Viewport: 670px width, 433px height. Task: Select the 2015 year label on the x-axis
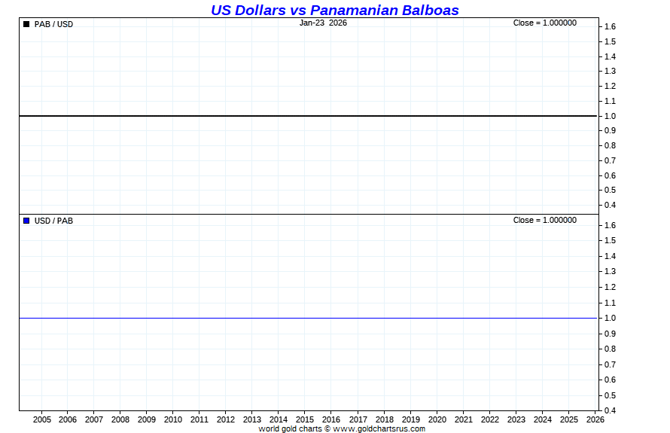coord(305,419)
